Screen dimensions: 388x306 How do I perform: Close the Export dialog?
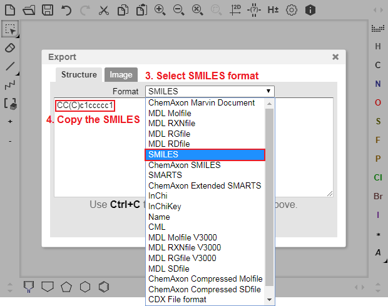tap(335, 57)
